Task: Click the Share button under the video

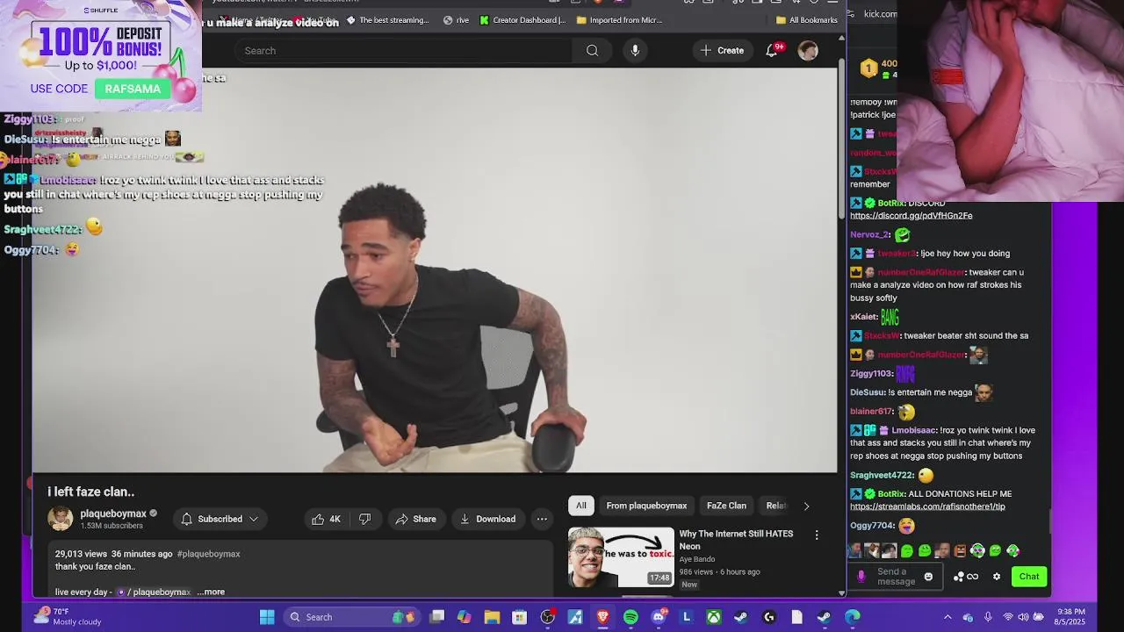Action: pyautogui.click(x=415, y=519)
